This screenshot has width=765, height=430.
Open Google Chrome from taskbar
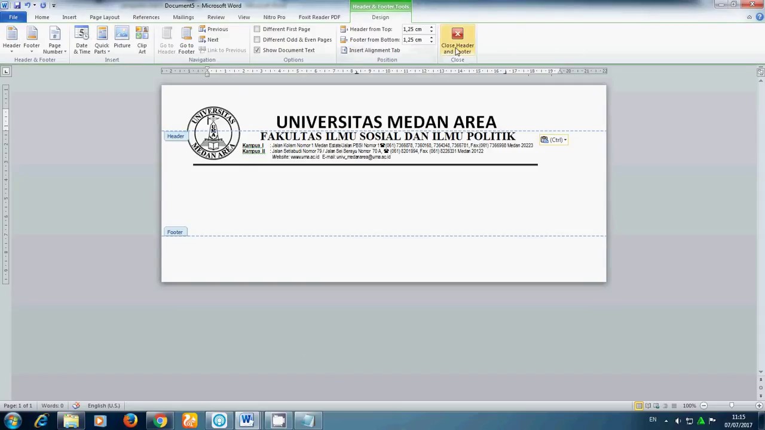coord(160,421)
